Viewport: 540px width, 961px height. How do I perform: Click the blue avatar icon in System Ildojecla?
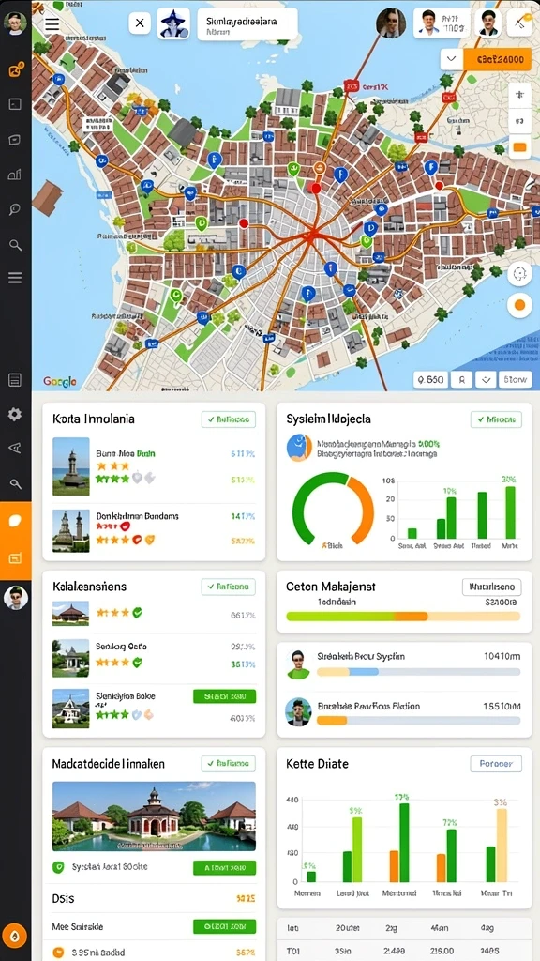299,448
